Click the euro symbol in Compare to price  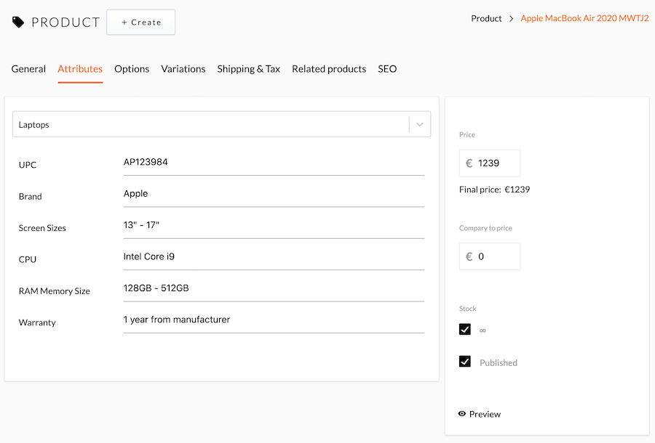[x=468, y=256]
